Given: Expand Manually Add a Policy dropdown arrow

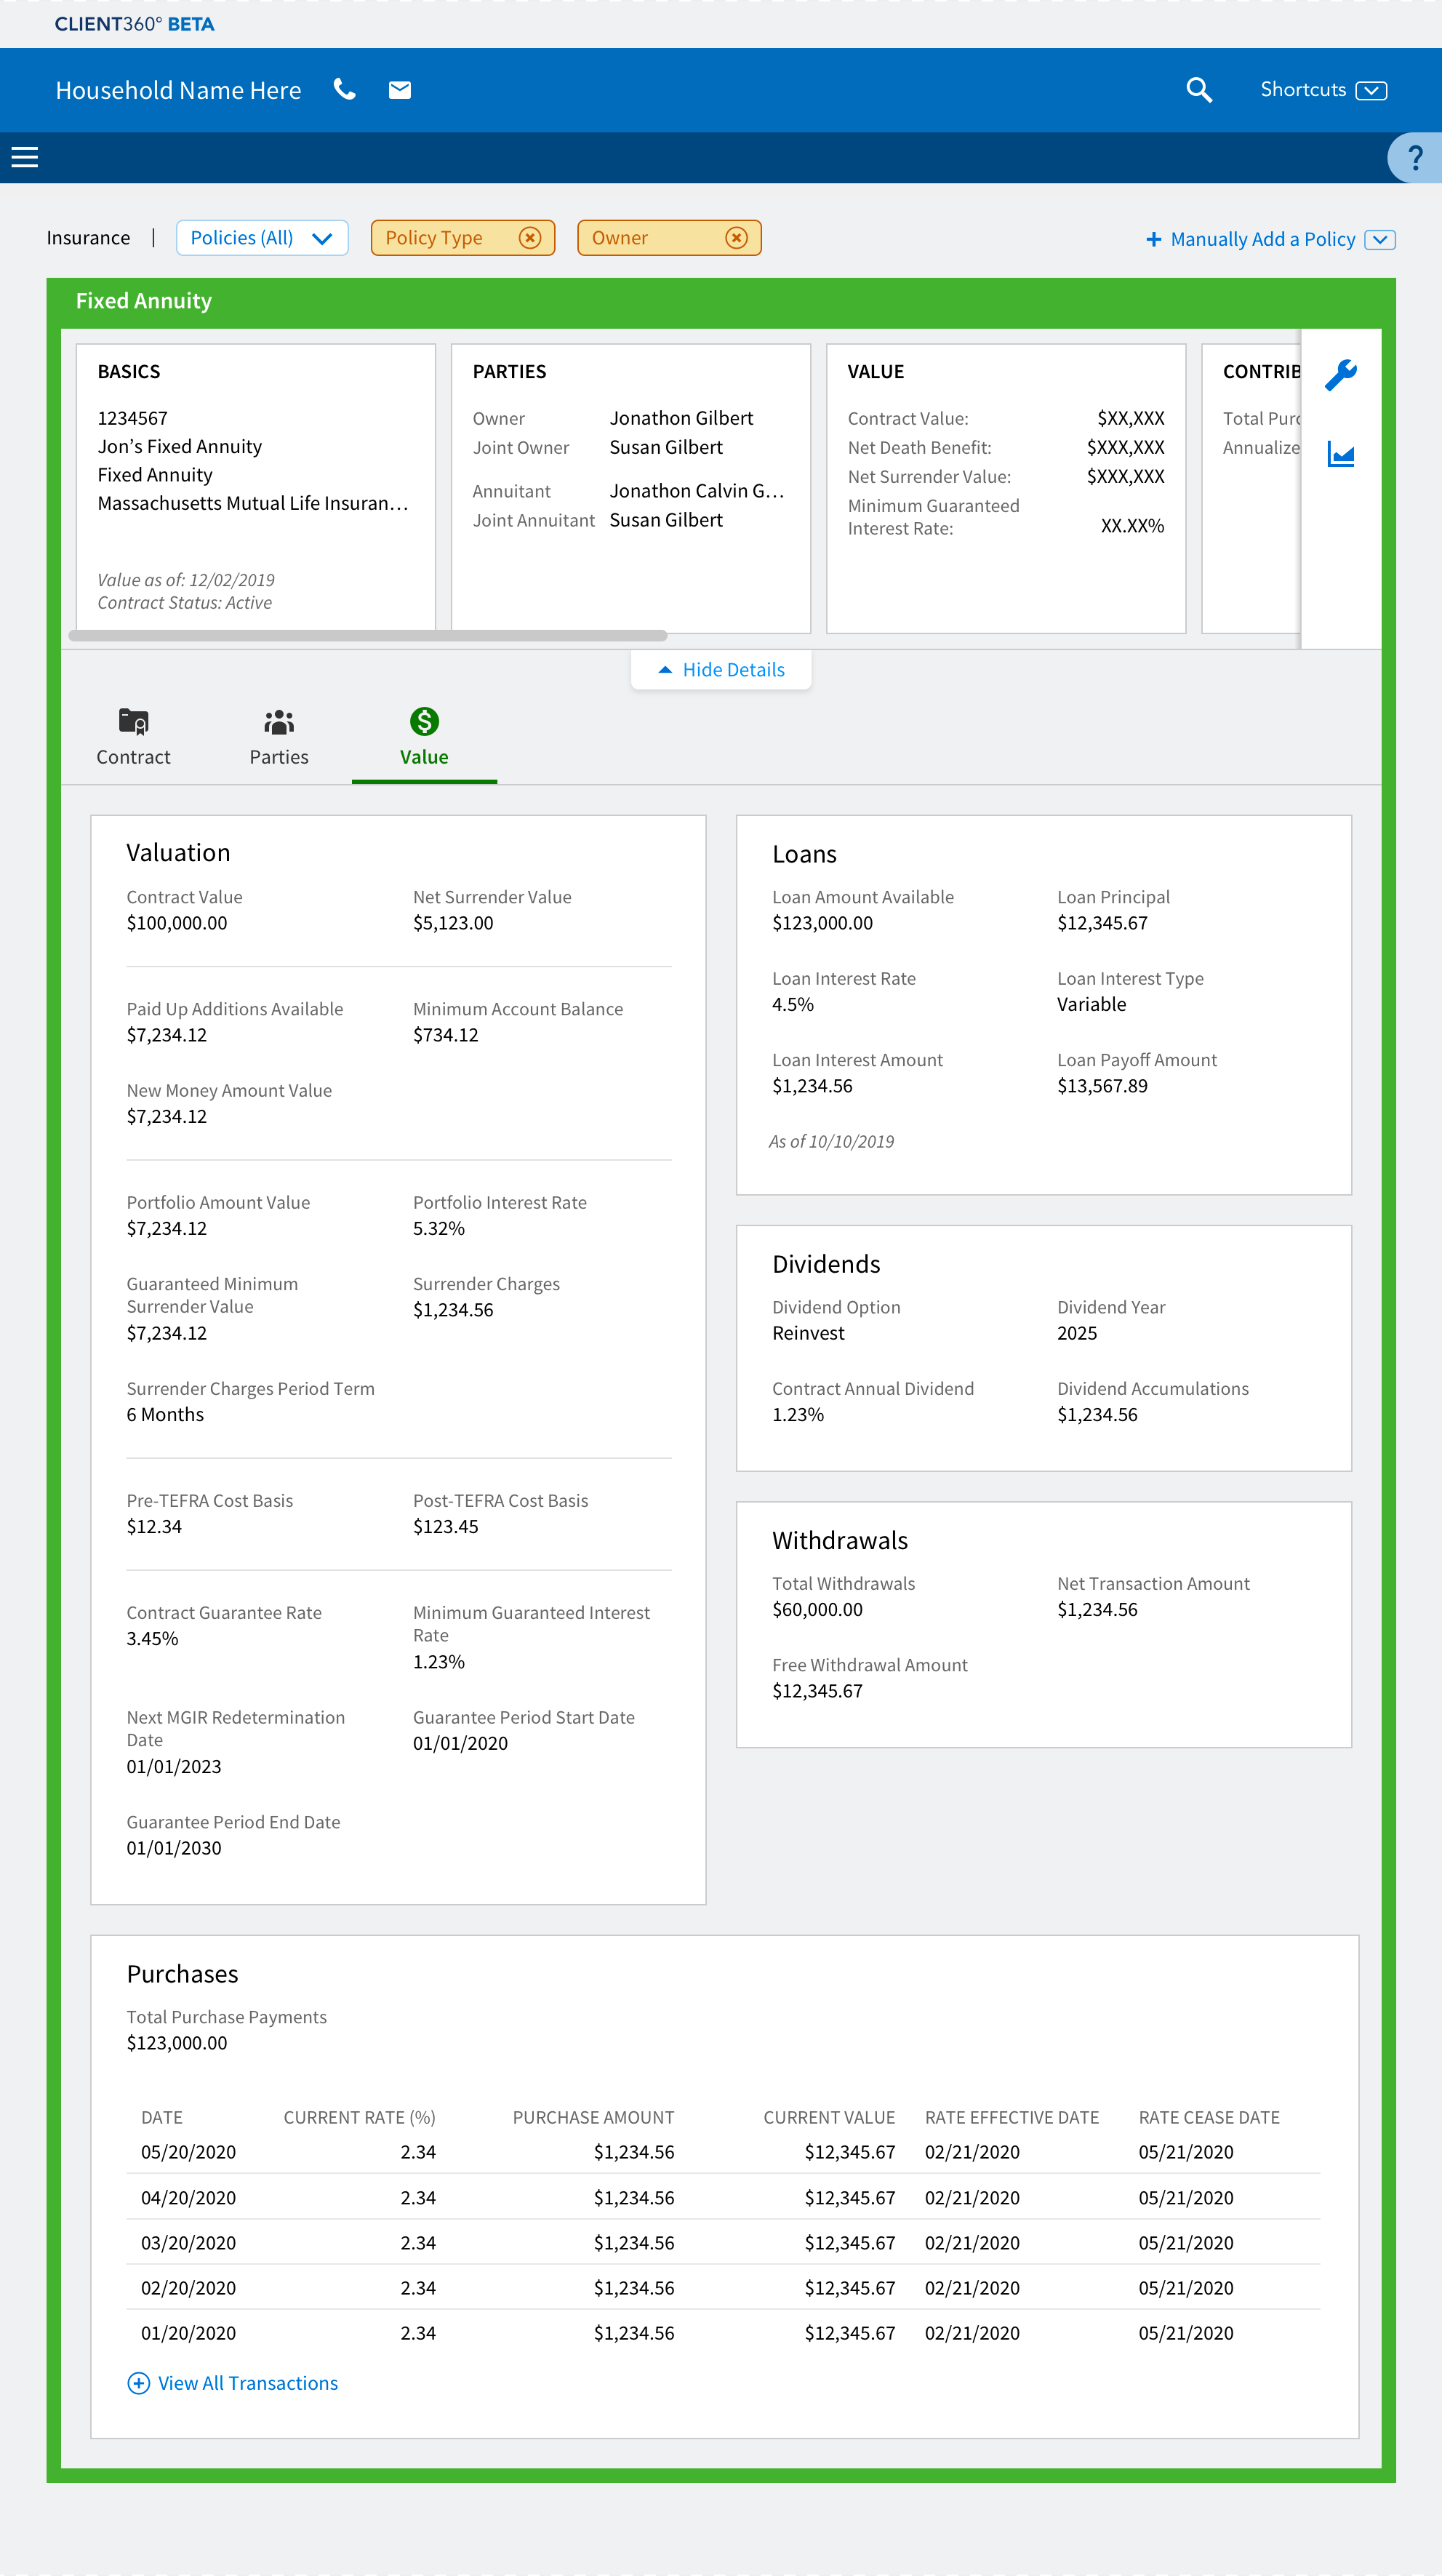Looking at the screenshot, I should (1380, 240).
